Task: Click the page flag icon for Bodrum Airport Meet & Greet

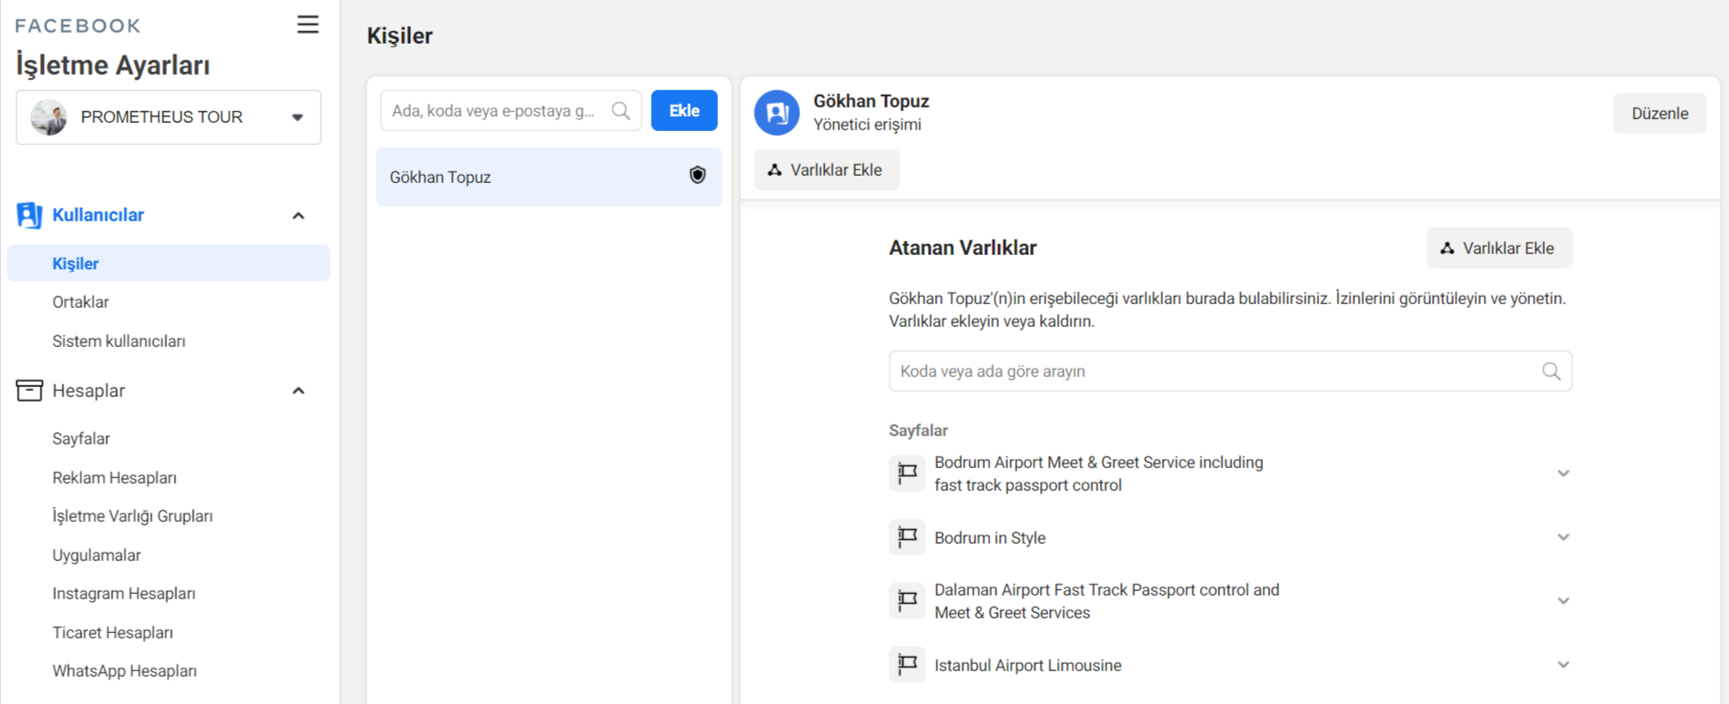Action: point(907,474)
